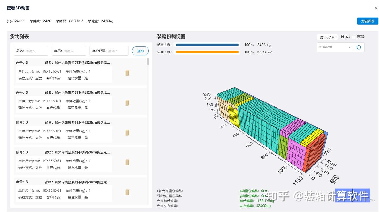Click the 允许前后偏重 label

tap(167, 201)
